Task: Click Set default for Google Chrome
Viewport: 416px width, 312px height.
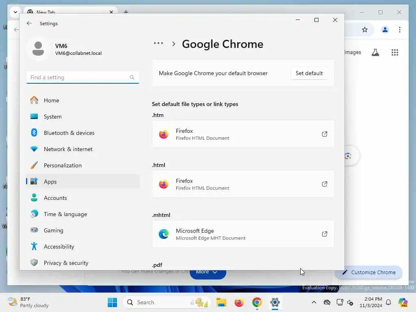Action: [309, 73]
